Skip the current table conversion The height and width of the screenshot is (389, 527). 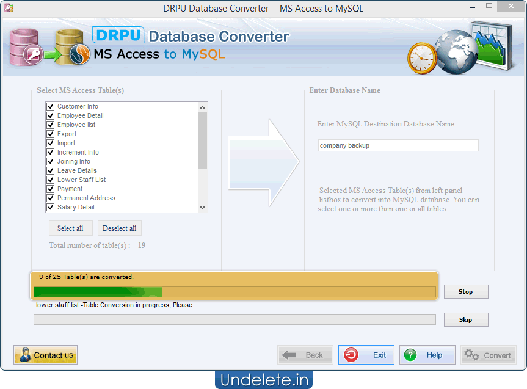click(466, 320)
